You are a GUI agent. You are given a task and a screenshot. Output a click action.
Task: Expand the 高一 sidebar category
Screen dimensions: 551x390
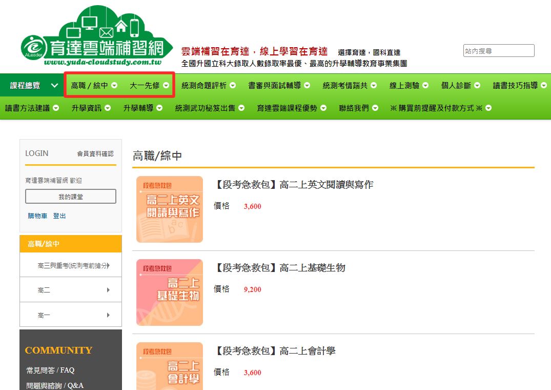[x=71, y=315]
